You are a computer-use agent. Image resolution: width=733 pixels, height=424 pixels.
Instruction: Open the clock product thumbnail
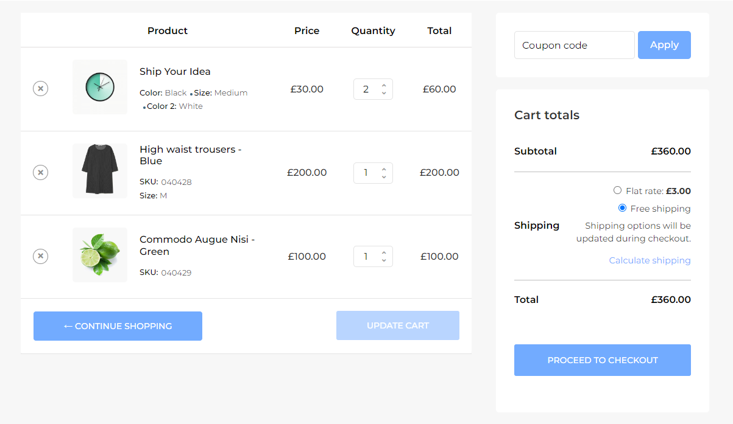100,87
